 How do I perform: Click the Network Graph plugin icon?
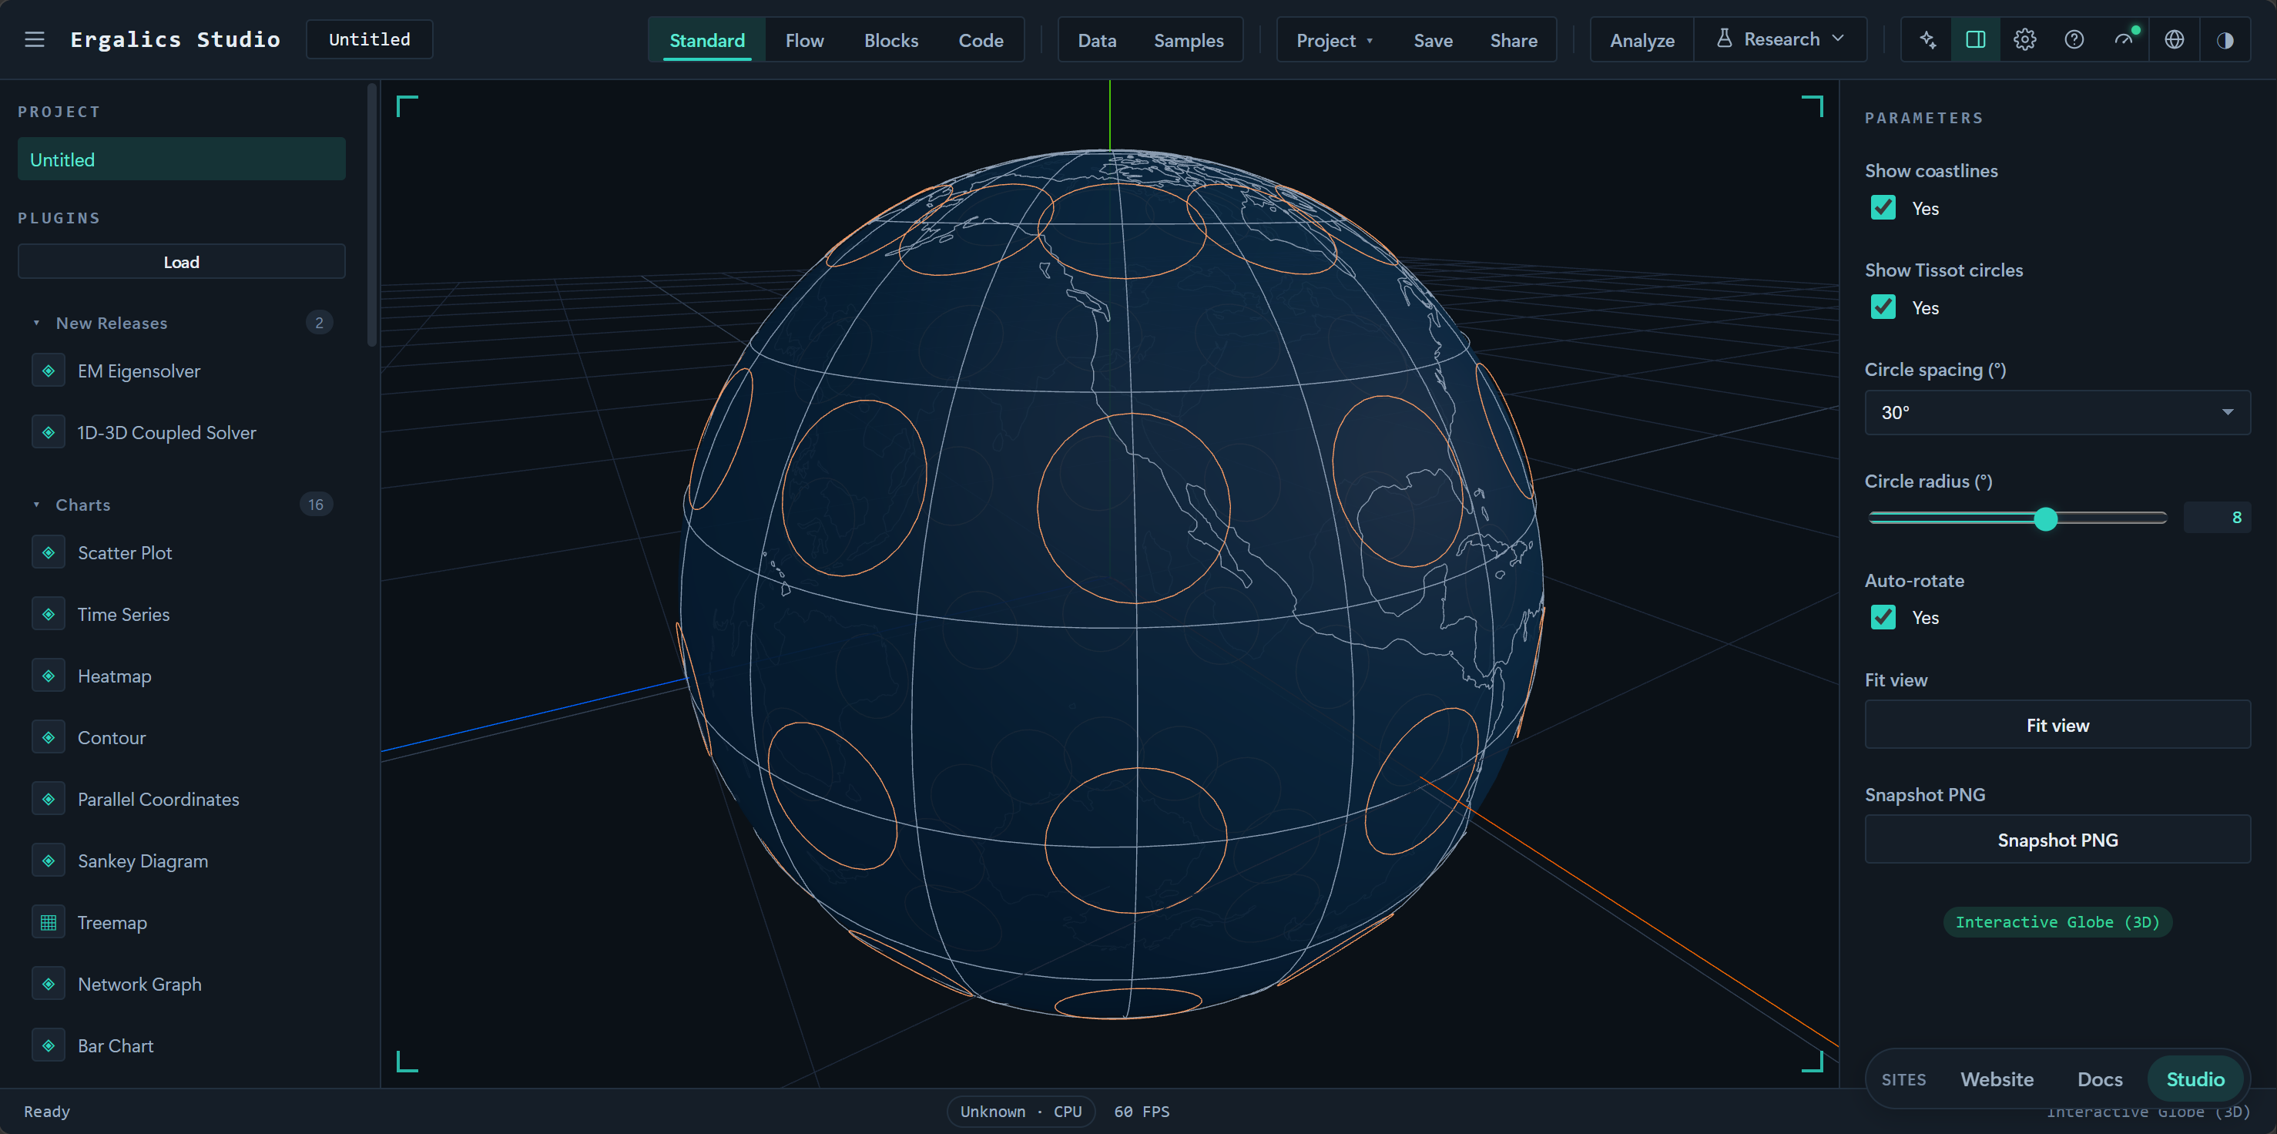pos(49,984)
